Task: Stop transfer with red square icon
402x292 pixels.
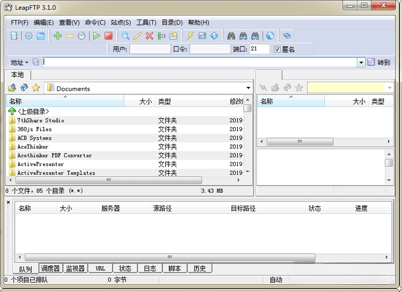Action: (x=108, y=35)
